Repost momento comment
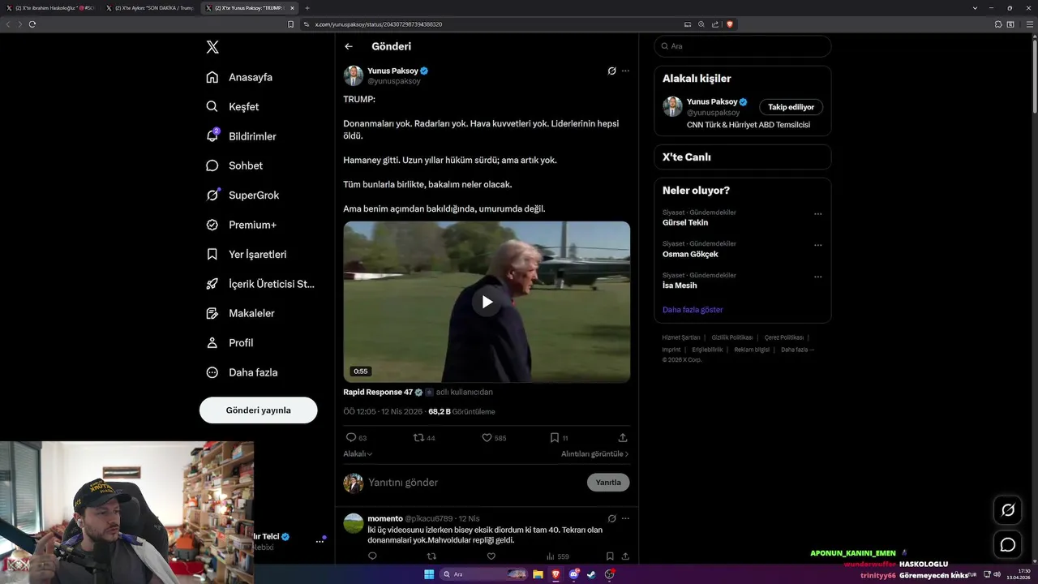 [431, 556]
